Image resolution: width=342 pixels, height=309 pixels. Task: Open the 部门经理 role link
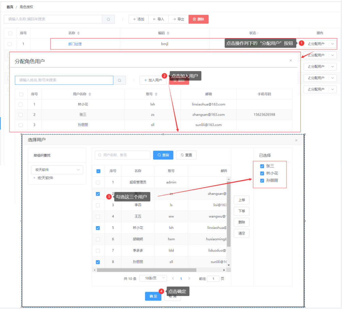[x=75, y=44]
